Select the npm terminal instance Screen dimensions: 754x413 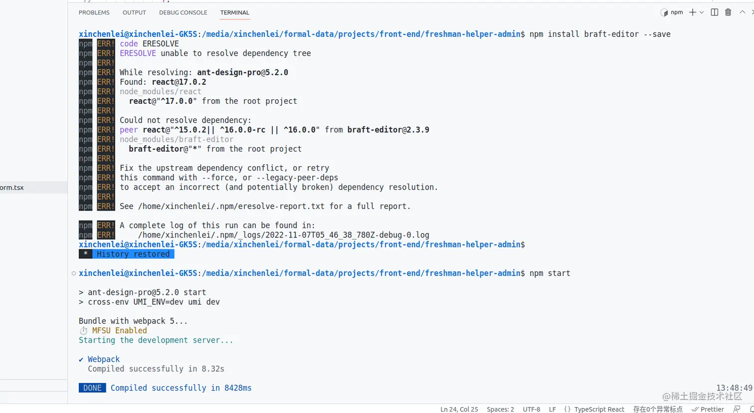point(672,12)
